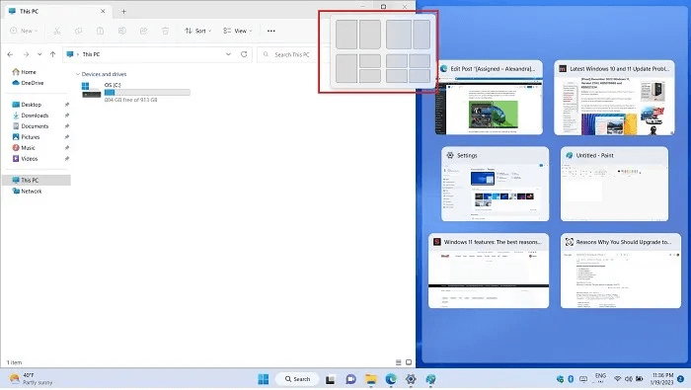The image size is (691, 390).
Task: Snap to top-right zone of three-pane layout
Action: point(370,61)
